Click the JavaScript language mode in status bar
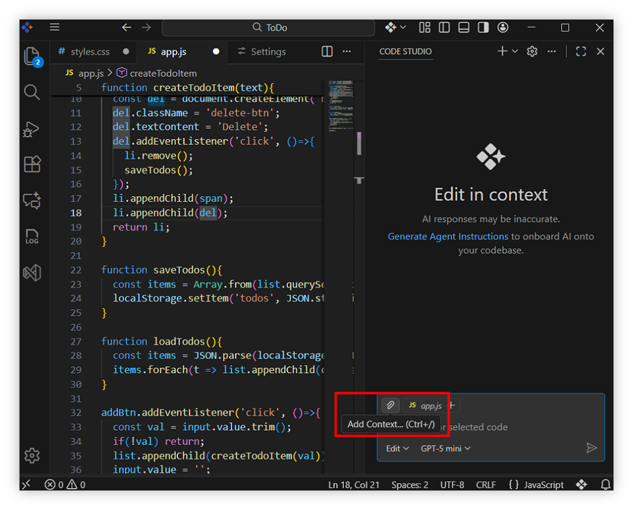633x510 pixels. tap(536, 485)
